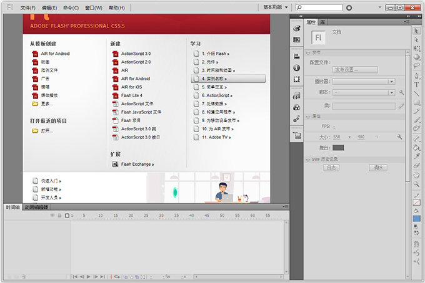Expand the collapsed icon panel dock

[x=301, y=16]
